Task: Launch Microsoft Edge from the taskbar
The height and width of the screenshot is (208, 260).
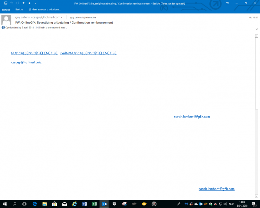Action: tap(35, 204)
